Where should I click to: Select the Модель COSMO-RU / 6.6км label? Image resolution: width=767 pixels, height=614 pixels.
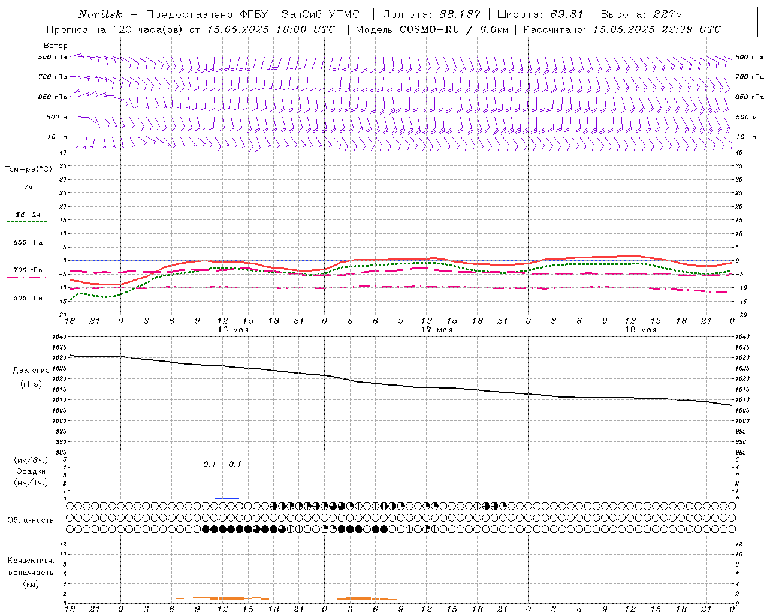431,29
